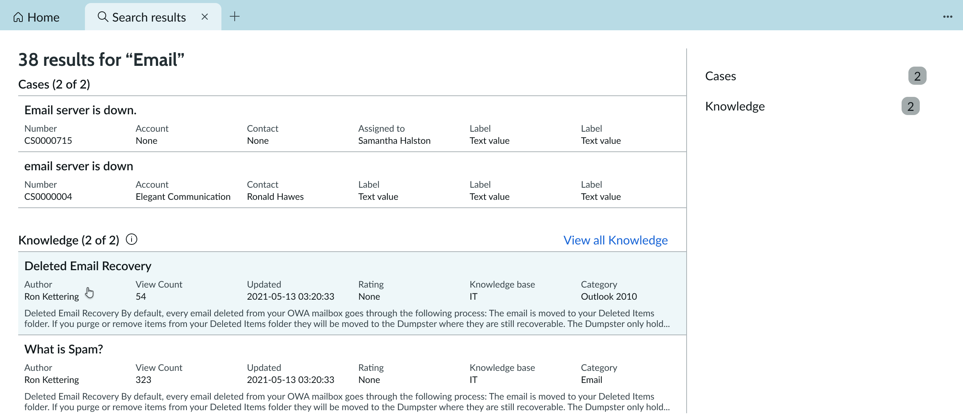Click 'IT' knowledge base of What is Spam?
Screen dimensions: 963x417
(473, 380)
